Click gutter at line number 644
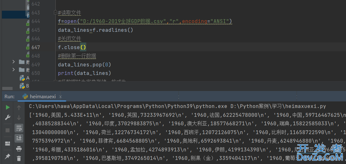 click(x=36, y=21)
